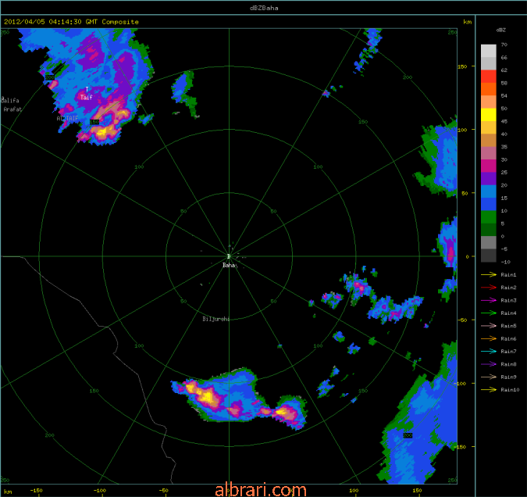Pick the purple swatch below 25 dBZ
Image resolution: width=527 pixels, height=497 pixels.
point(489,179)
